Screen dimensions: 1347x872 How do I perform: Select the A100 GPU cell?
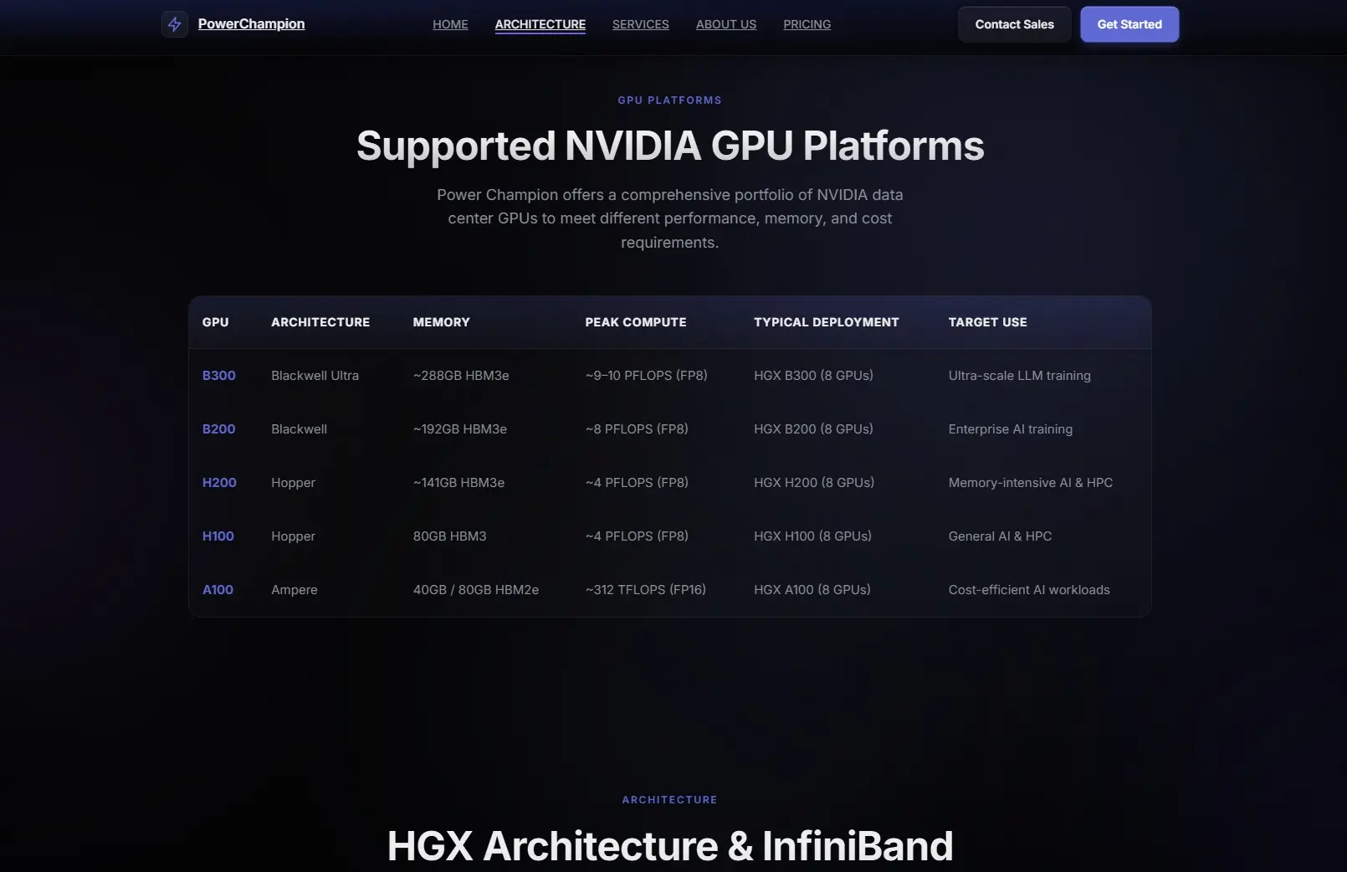(218, 590)
